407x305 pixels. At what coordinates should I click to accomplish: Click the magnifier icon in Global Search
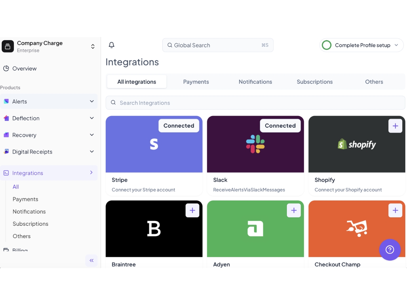[170, 45]
